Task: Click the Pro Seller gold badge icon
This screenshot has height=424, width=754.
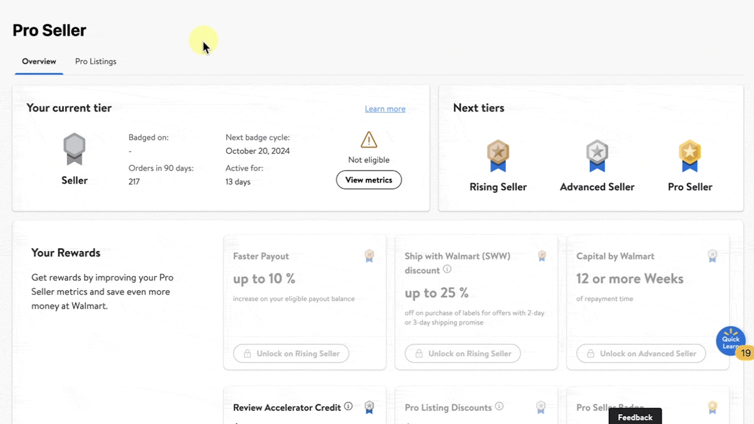Action: click(690, 156)
